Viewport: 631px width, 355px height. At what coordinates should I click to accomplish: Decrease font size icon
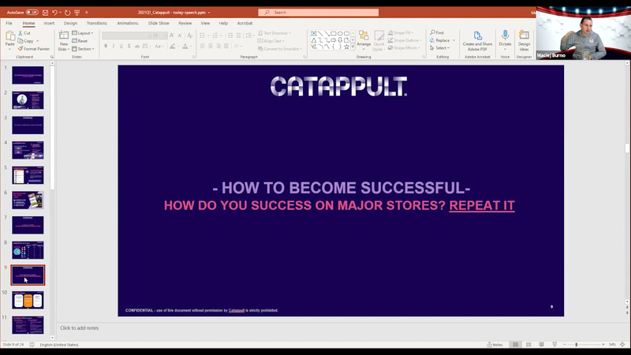[x=180, y=35]
